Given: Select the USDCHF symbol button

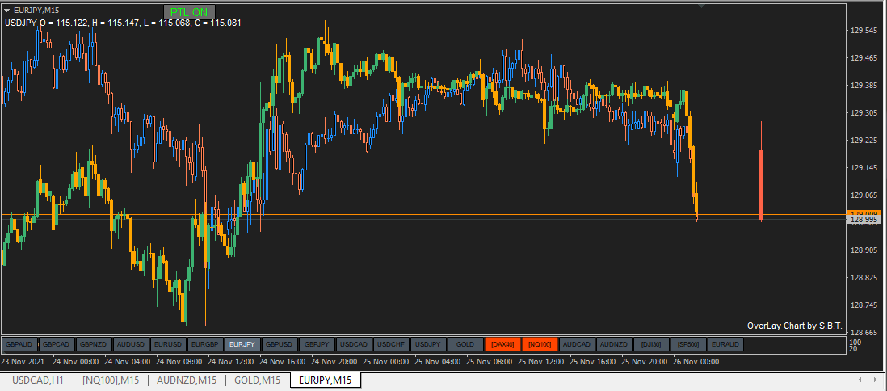Looking at the screenshot, I should [x=391, y=344].
